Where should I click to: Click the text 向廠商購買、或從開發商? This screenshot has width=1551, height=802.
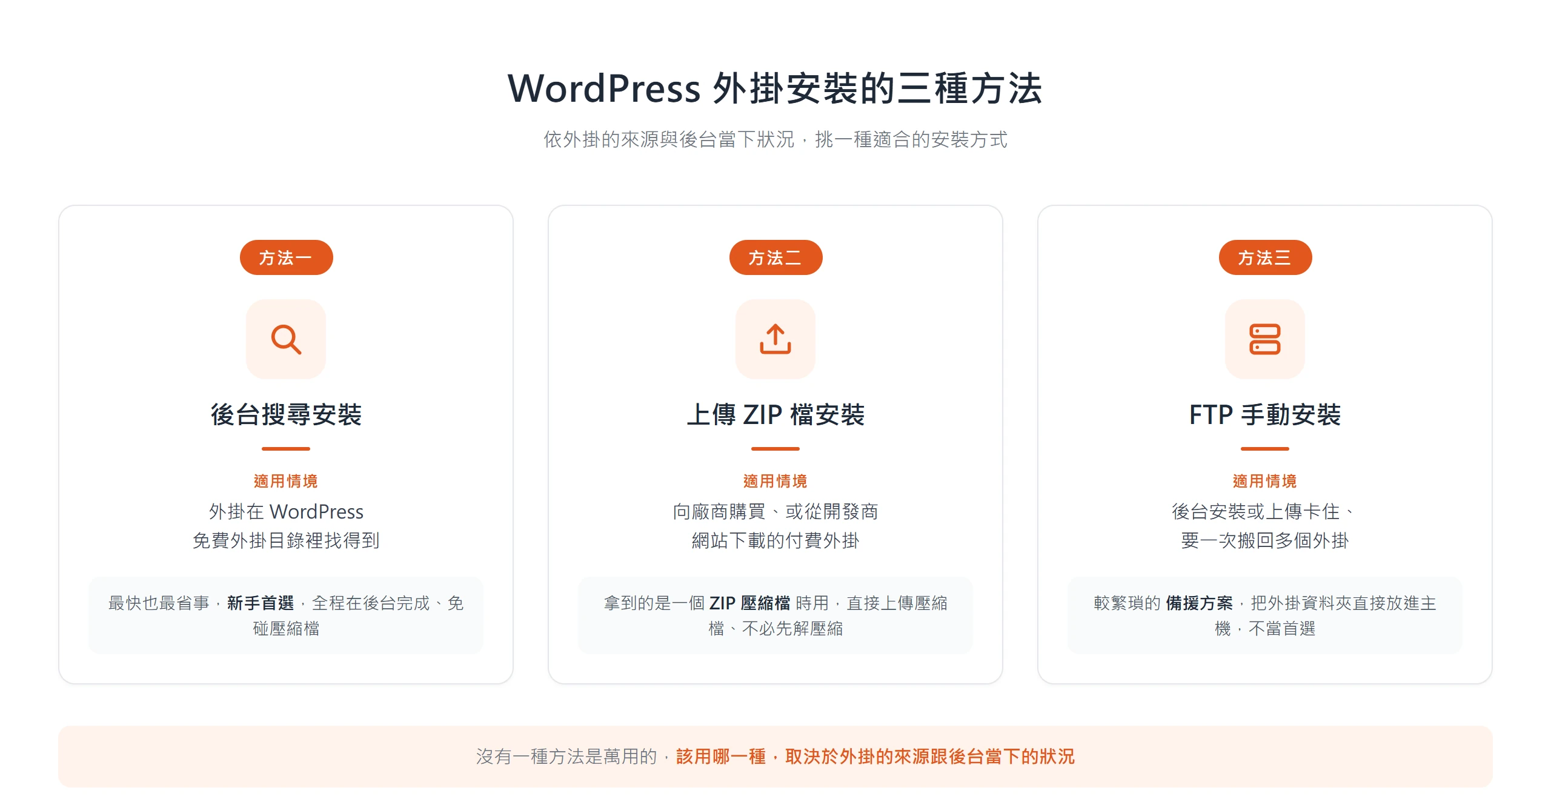[775, 512]
